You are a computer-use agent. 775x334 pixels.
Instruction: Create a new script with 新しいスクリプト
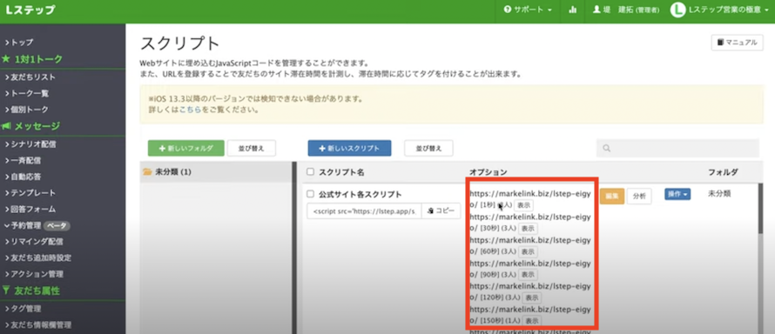click(x=349, y=148)
